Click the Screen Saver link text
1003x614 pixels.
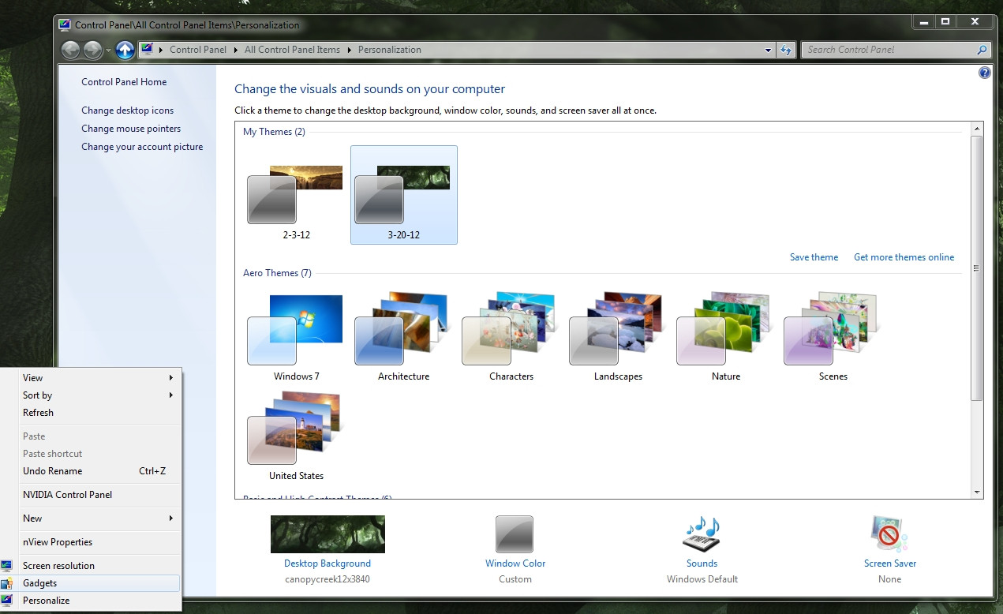click(890, 563)
